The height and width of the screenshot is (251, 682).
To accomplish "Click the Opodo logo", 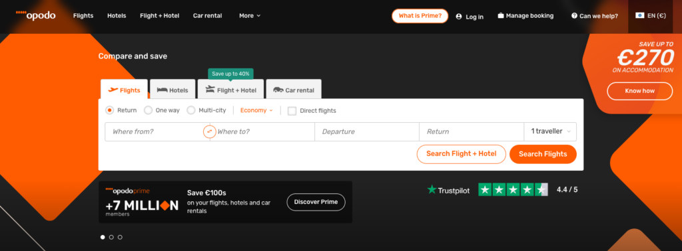I will click(36, 15).
